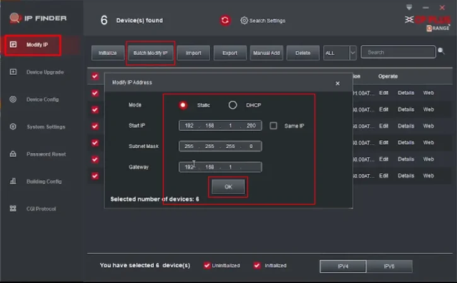The height and width of the screenshot is (283, 457).
Task: Open Building Config sidebar icon
Action: click(13, 181)
